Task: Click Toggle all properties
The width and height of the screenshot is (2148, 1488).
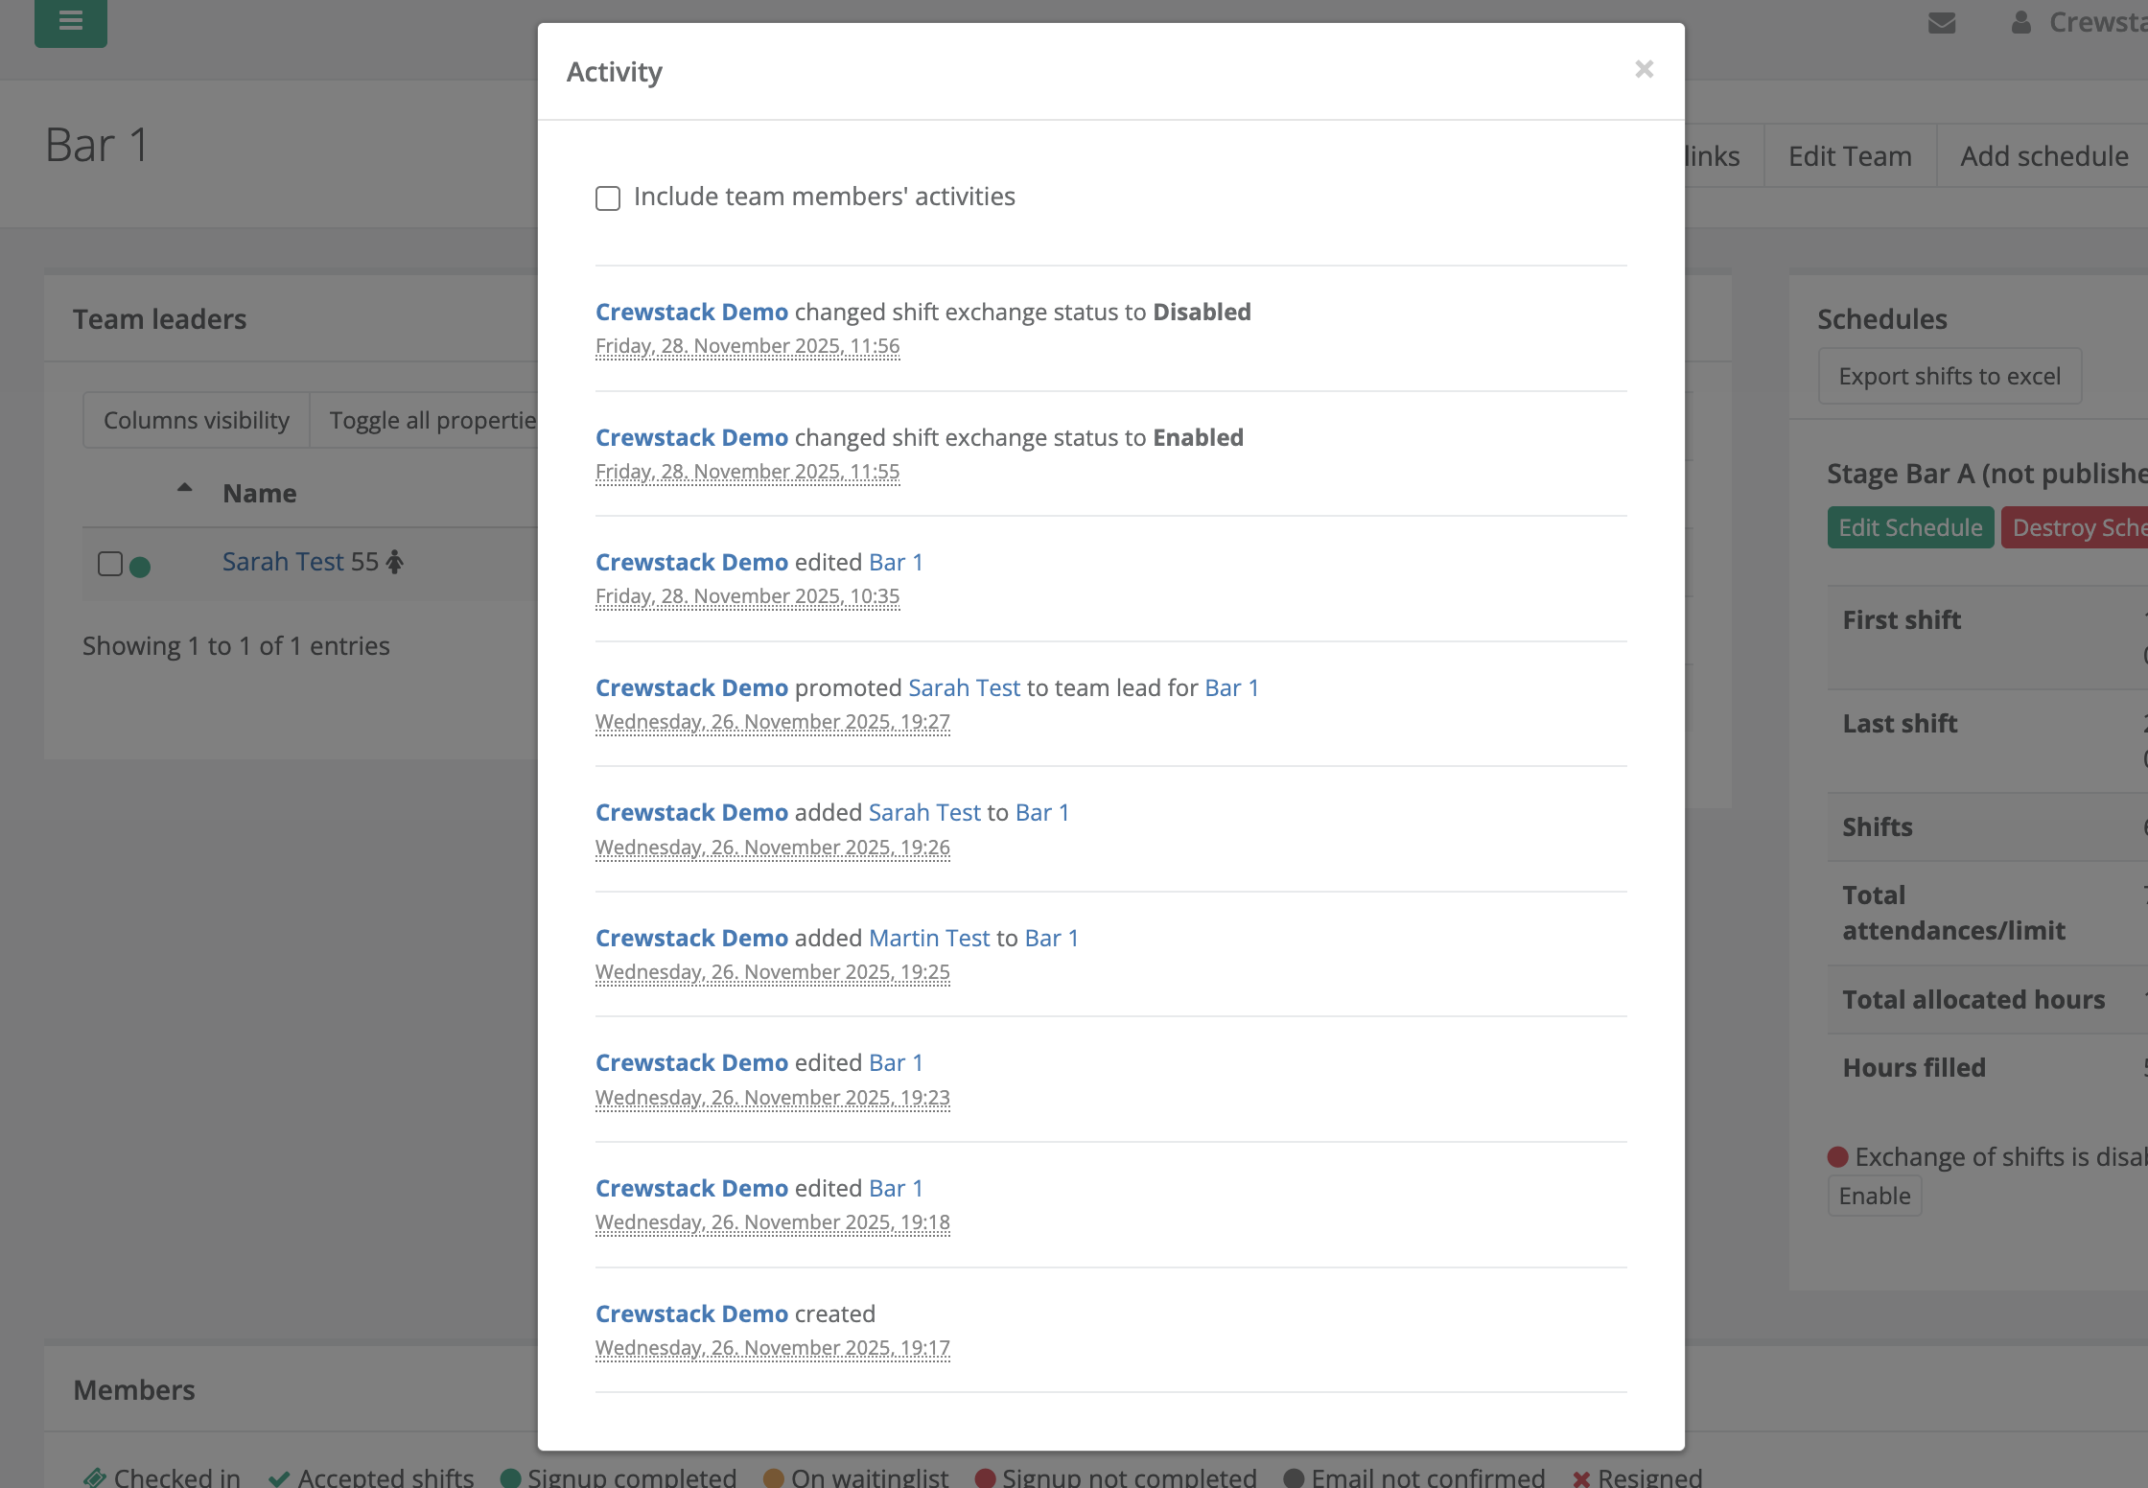Action: point(433,420)
